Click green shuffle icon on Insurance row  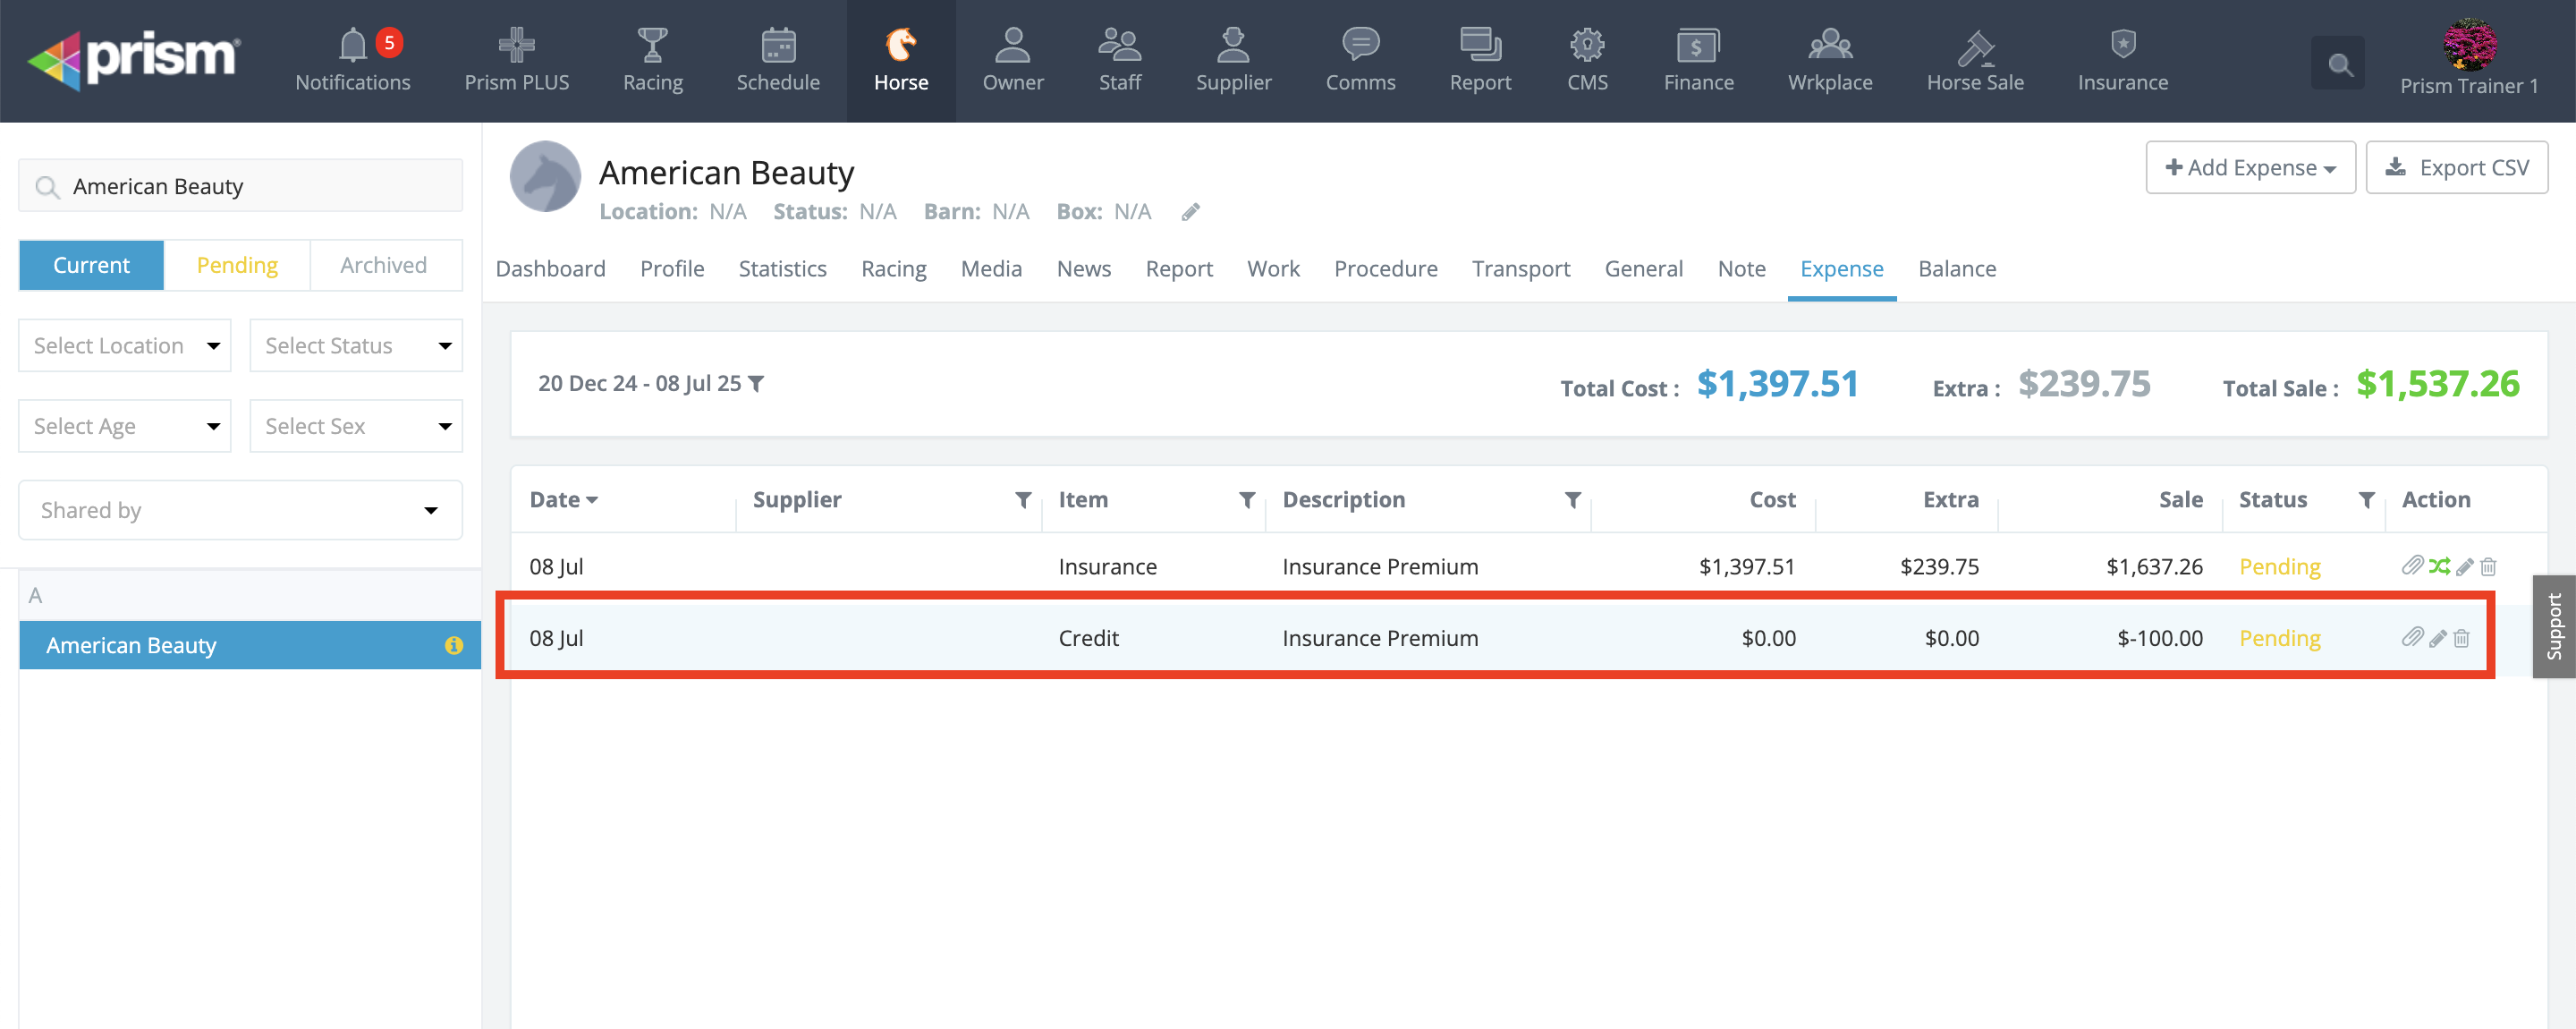coord(2439,566)
